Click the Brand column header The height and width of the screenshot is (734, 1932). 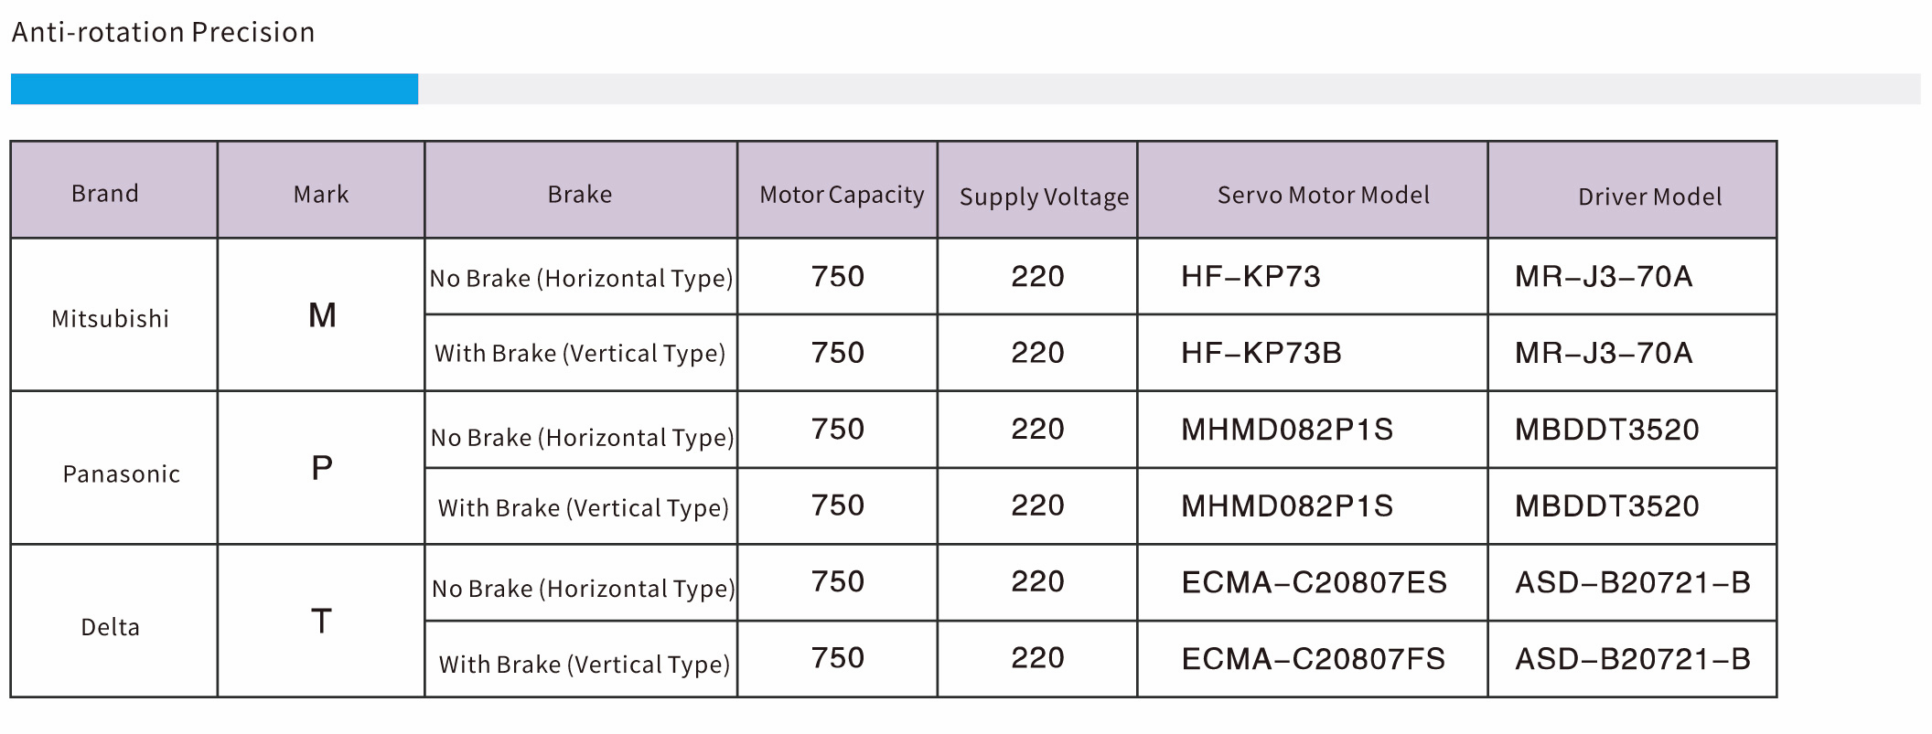[x=105, y=193]
